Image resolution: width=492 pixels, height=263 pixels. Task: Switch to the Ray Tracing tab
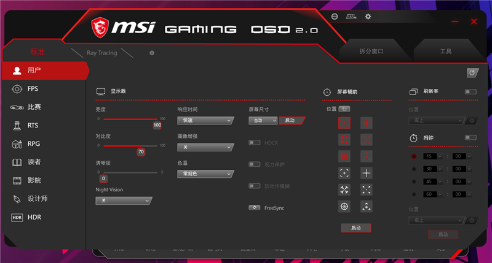(x=102, y=53)
